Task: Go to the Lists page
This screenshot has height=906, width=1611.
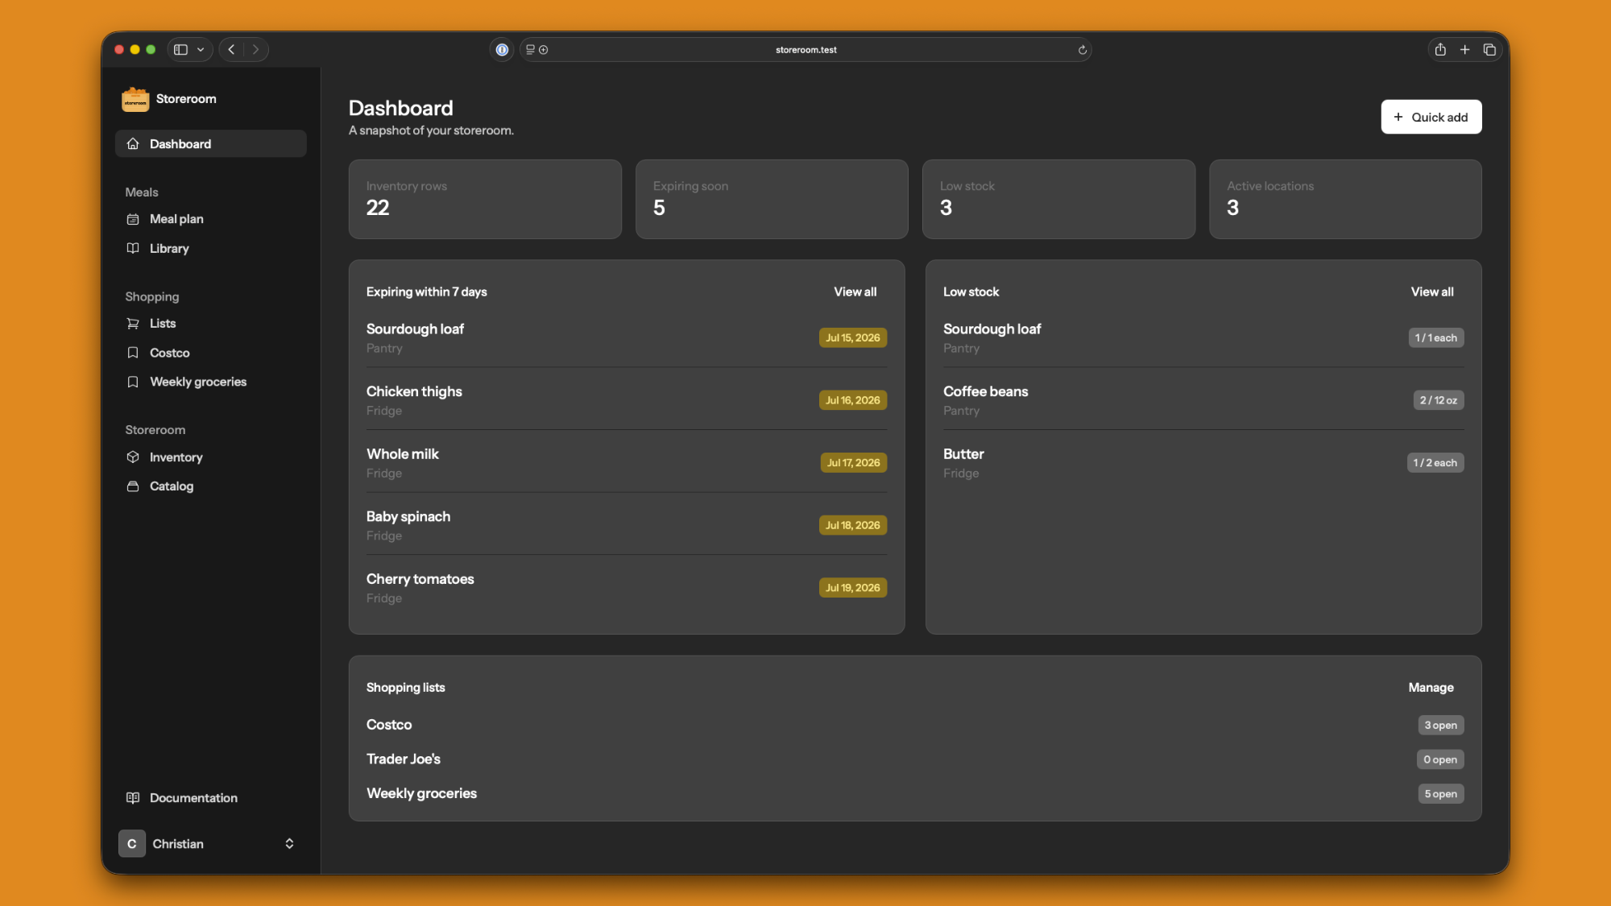Action: [x=211, y=324]
